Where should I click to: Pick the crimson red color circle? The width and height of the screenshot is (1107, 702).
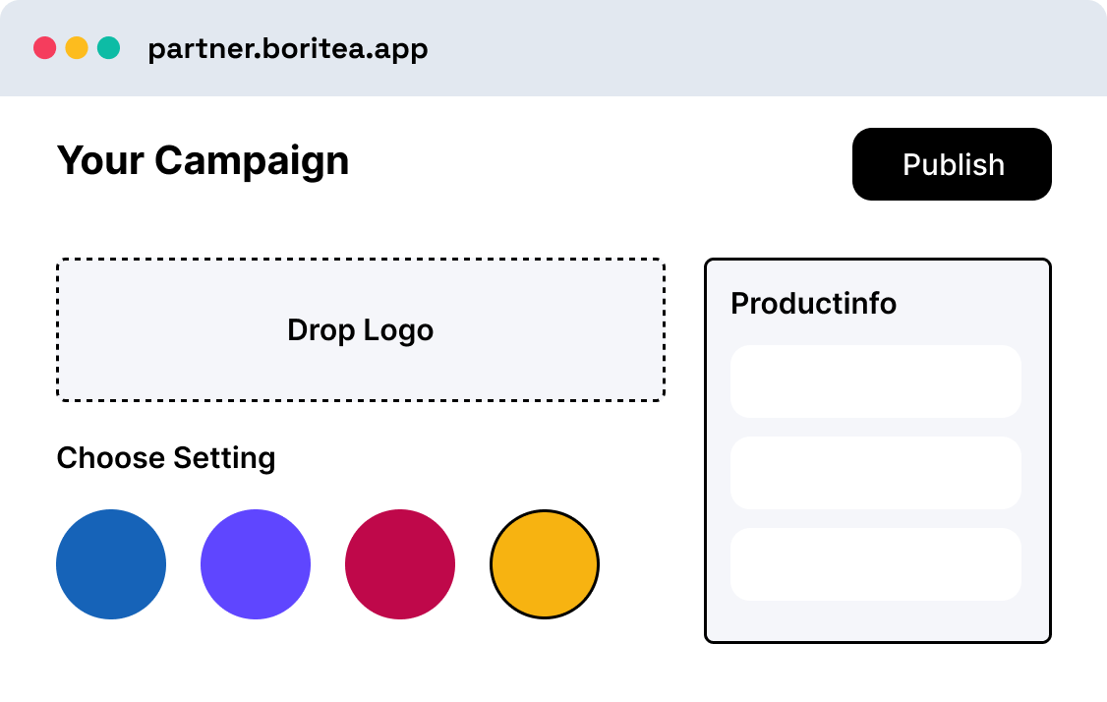pyautogui.click(x=400, y=564)
